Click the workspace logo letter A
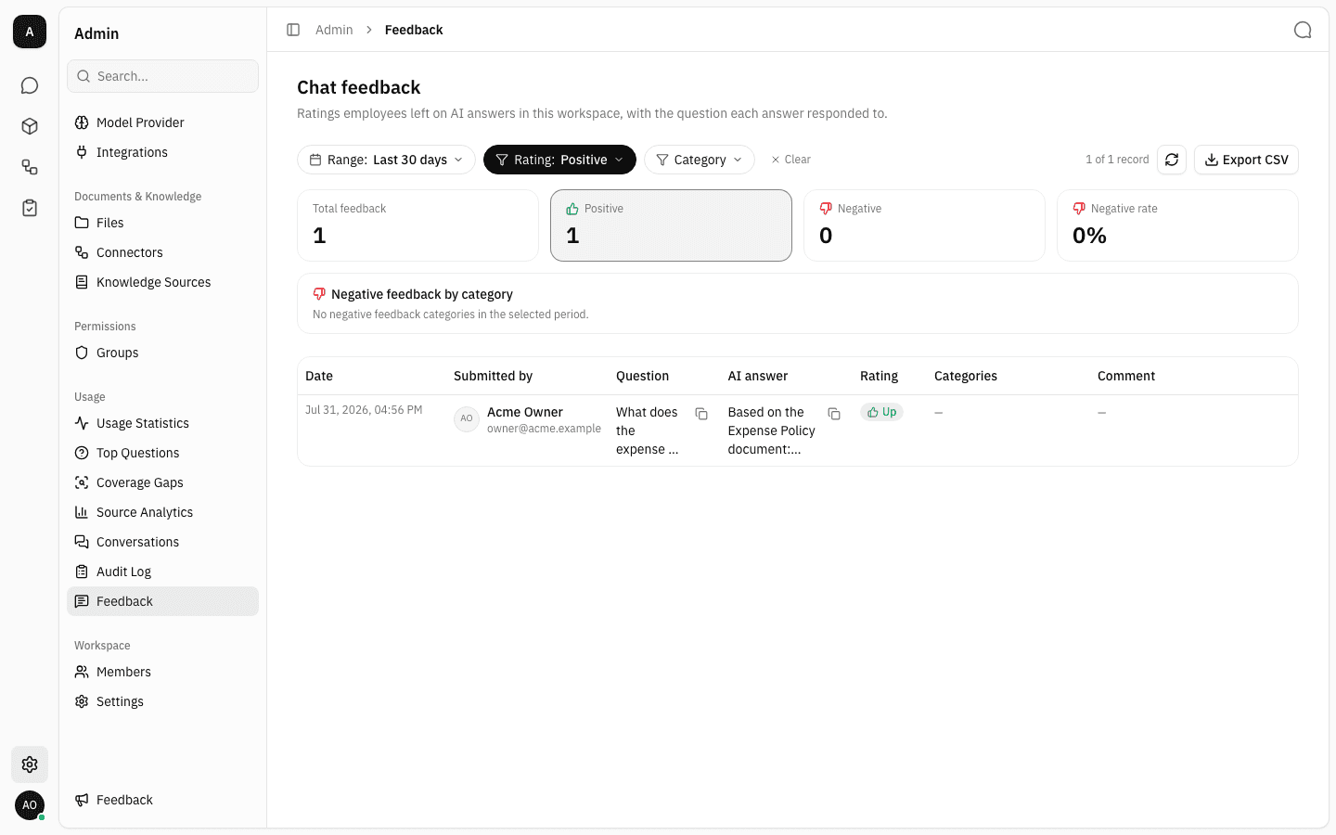This screenshot has width=1336, height=835. [30, 32]
